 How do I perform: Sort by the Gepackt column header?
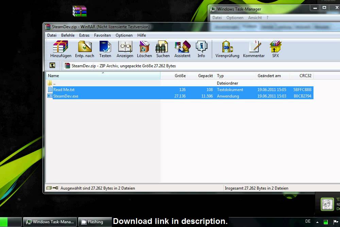pos(201,76)
